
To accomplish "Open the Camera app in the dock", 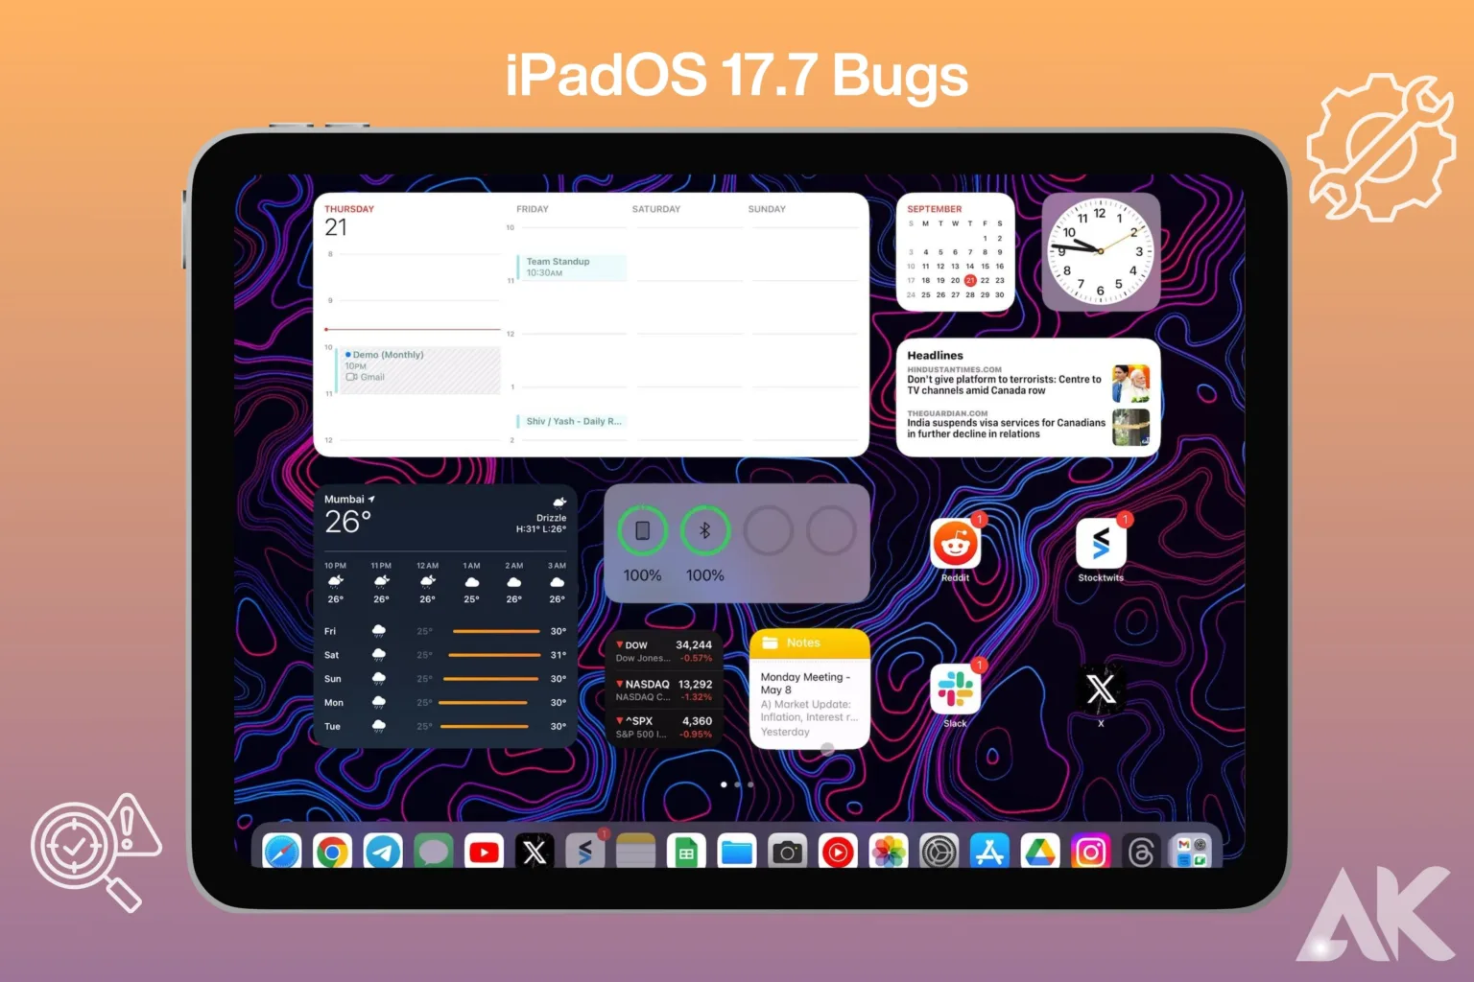I will click(787, 852).
